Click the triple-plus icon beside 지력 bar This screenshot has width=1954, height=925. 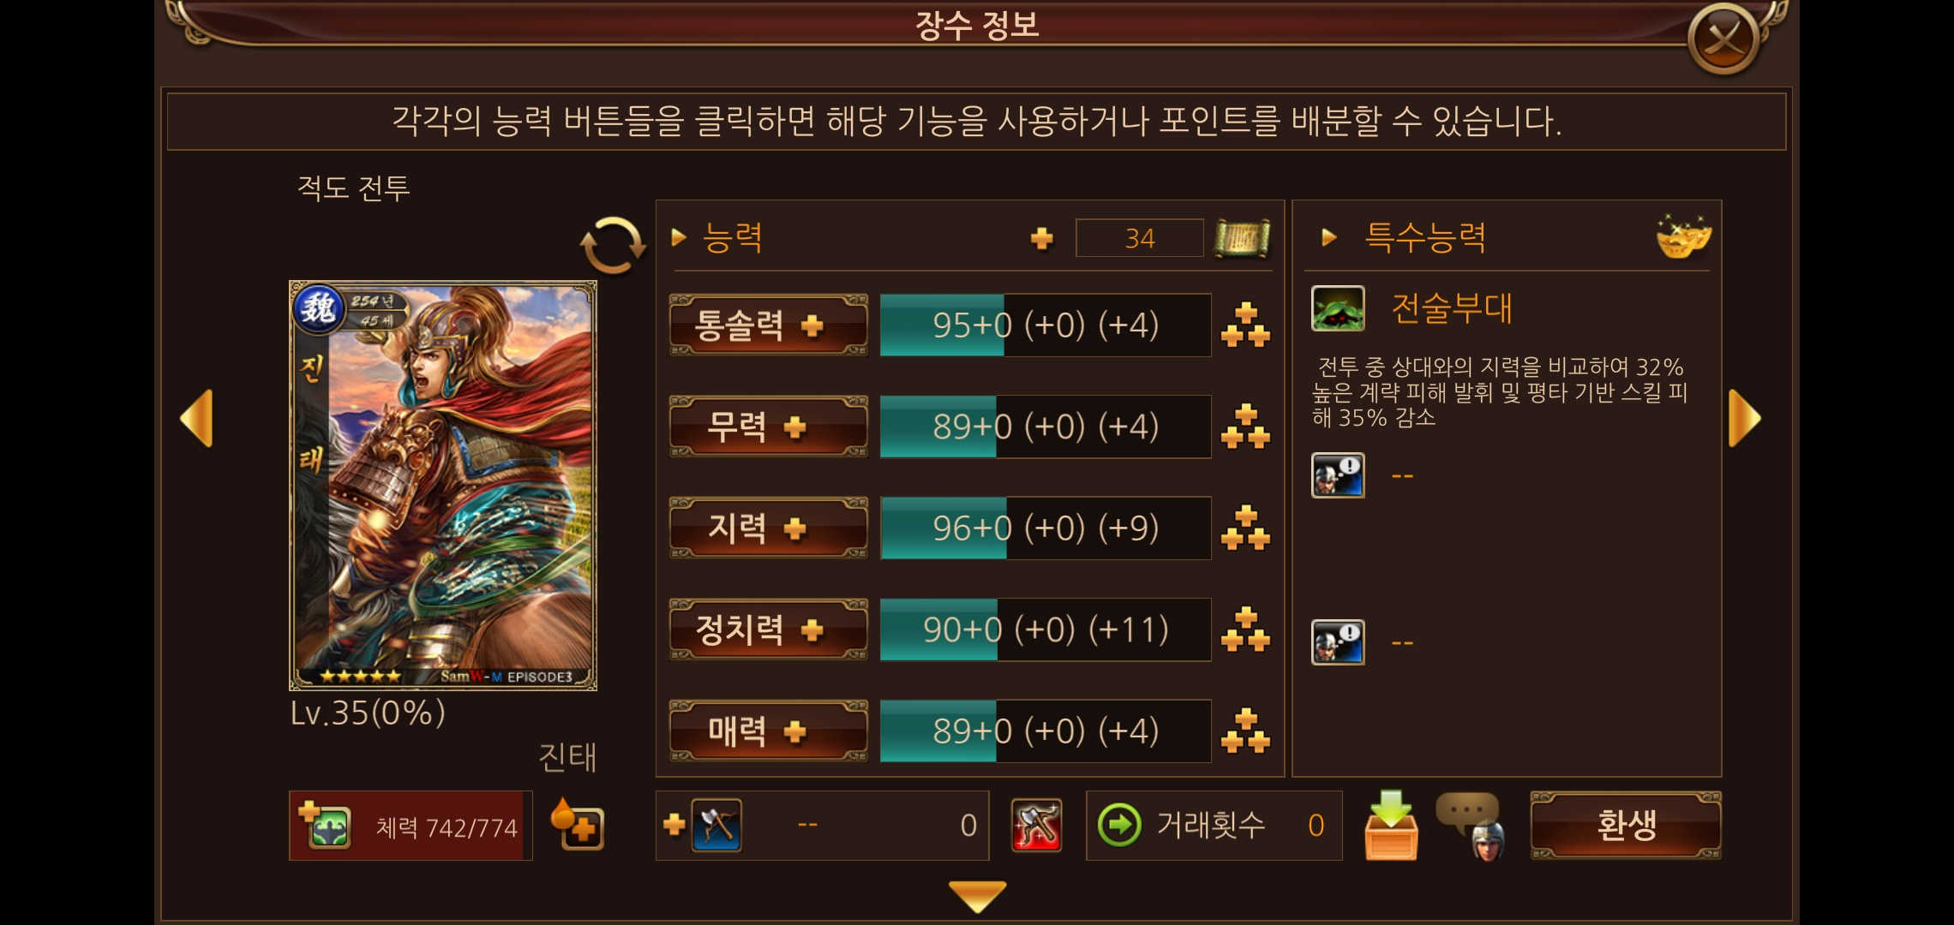tap(1245, 528)
